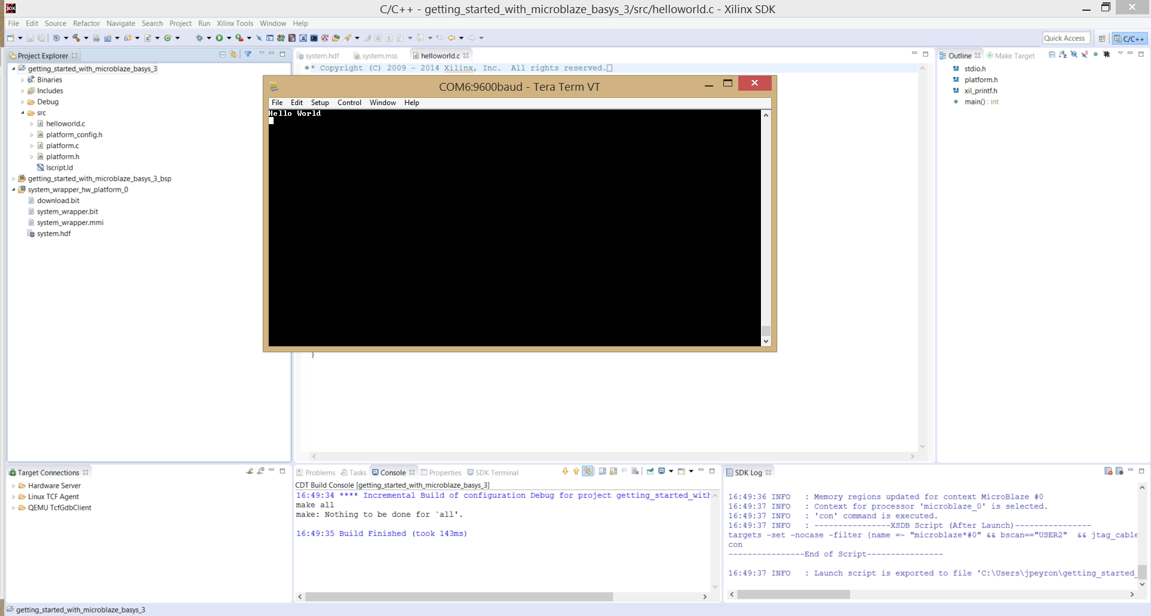Open the Refactor menu
Screen dimensions: 1151x616
[x=86, y=23]
